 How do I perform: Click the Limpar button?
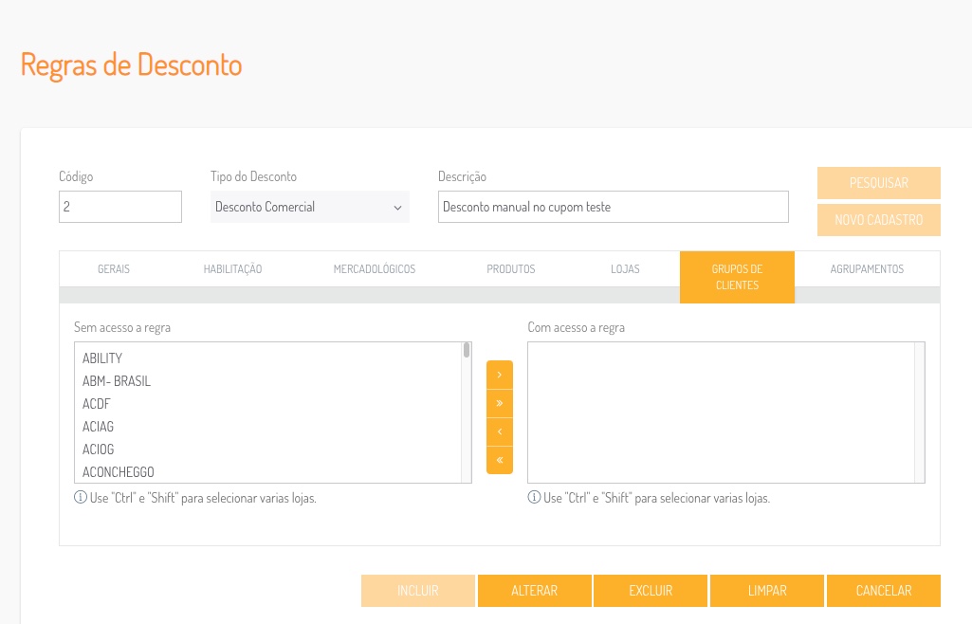[767, 591]
